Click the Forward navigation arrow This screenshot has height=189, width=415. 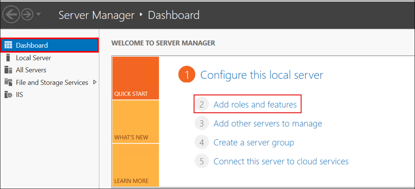pyautogui.click(x=27, y=15)
